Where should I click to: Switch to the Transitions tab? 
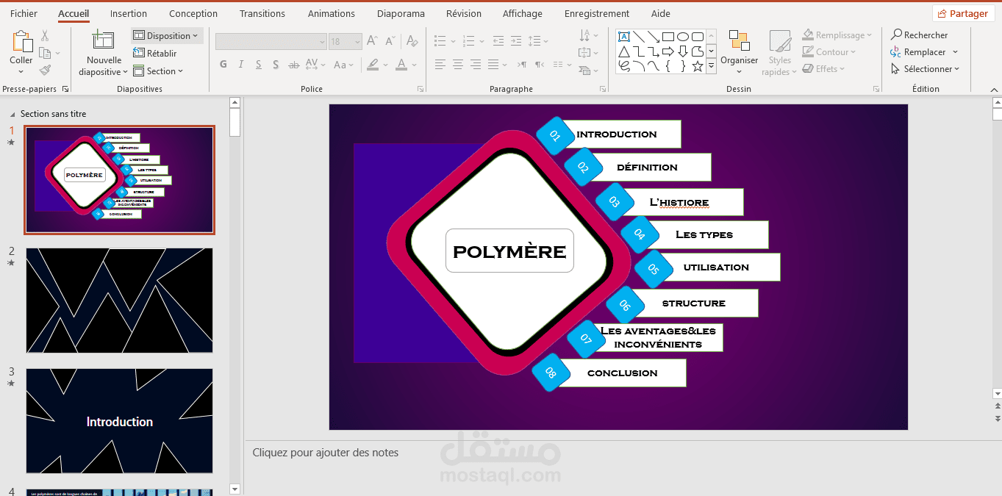(x=262, y=13)
